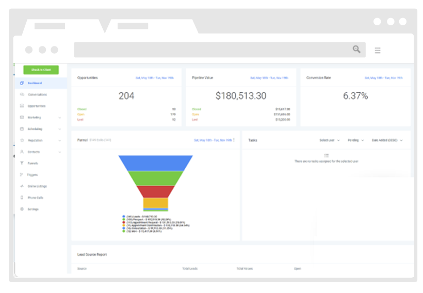Click the green Check in Client button

41,70
